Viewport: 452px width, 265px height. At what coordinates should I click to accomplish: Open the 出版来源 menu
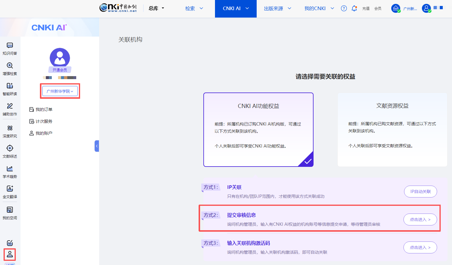coord(277,8)
